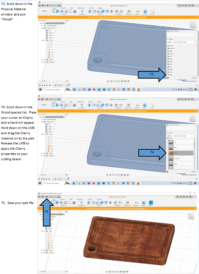
Task: Toggle Bodies eye visibility in step 73 screenshot
Action: (45, 60)
